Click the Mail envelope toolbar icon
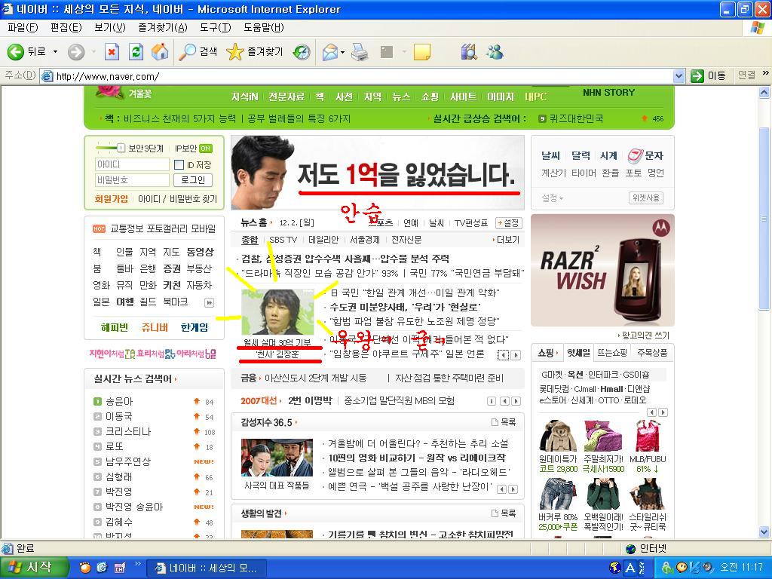This screenshot has width=772, height=579. 329,52
